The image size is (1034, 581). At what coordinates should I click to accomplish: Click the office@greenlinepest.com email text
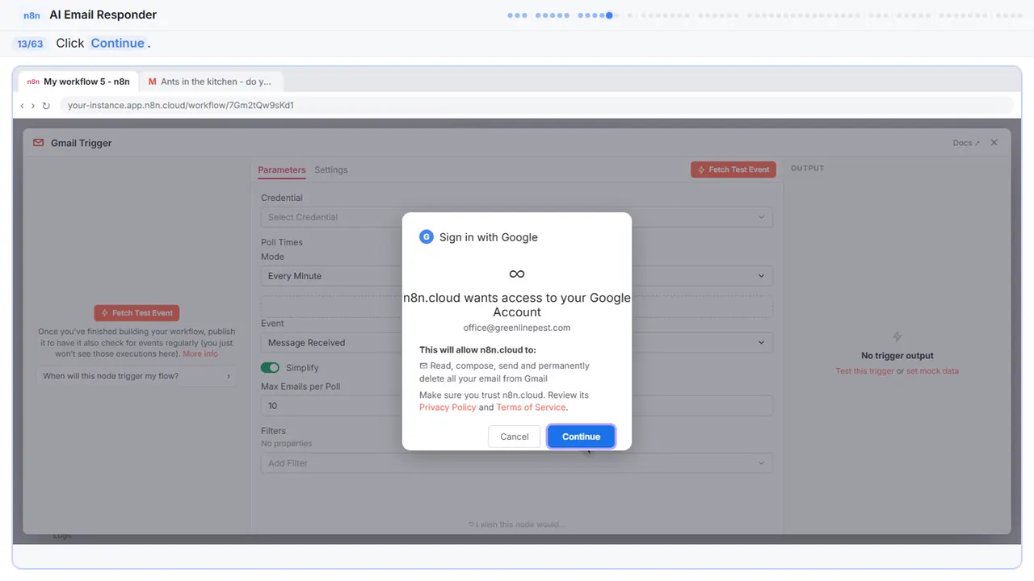(517, 328)
